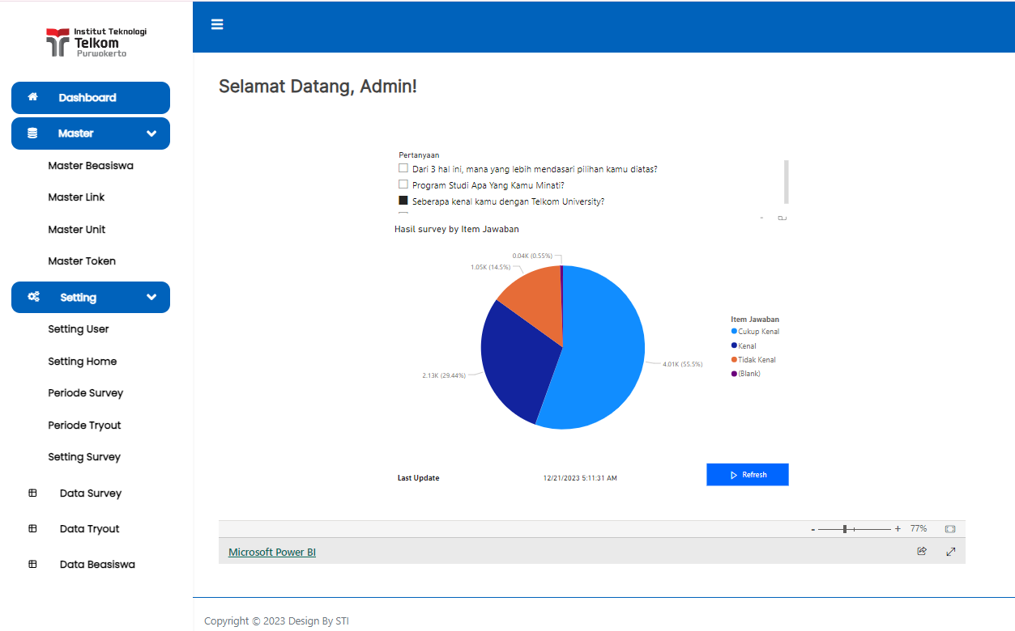1015x631 pixels.
Task: Click the Pertanyaan list scrollbar
Action: [786, 182]
